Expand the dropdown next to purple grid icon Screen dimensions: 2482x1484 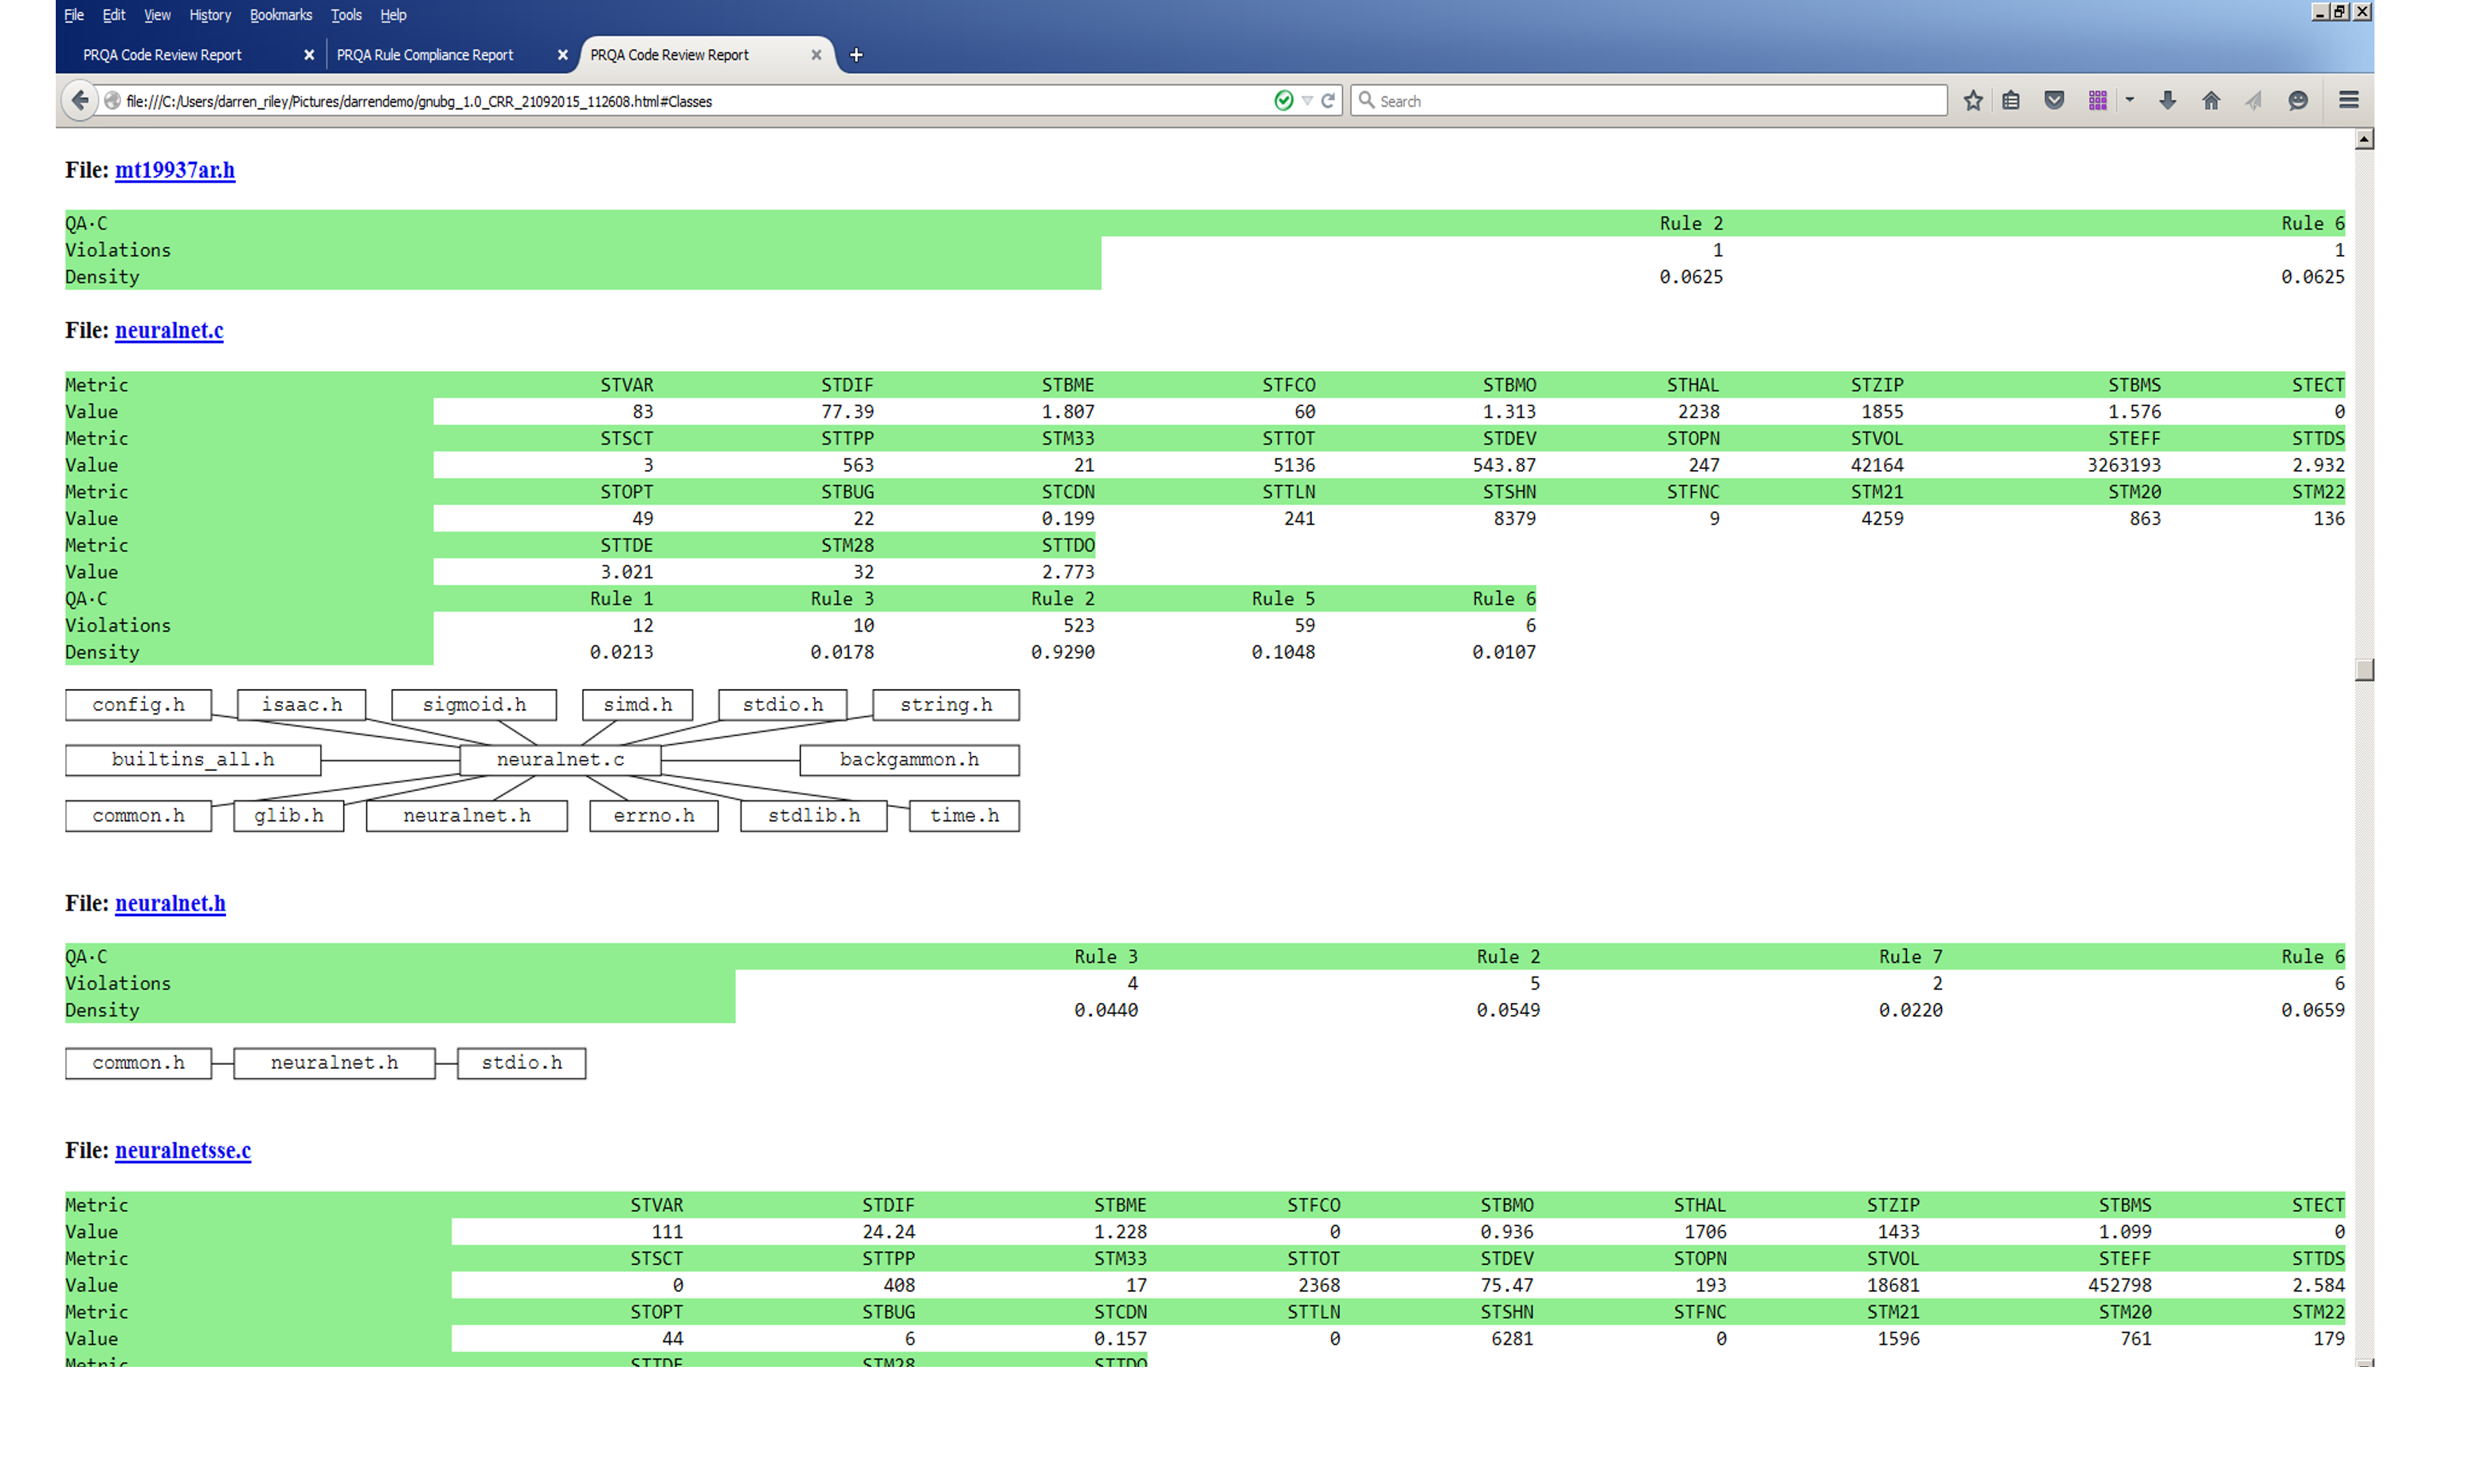pyautogui.click(x=2130, y=101)
